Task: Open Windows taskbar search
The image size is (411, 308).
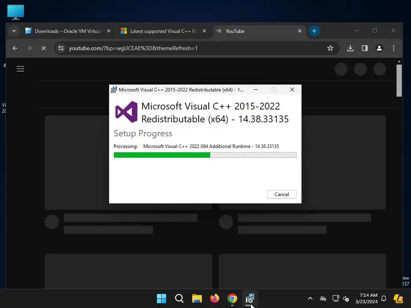Action: point(179,298)
